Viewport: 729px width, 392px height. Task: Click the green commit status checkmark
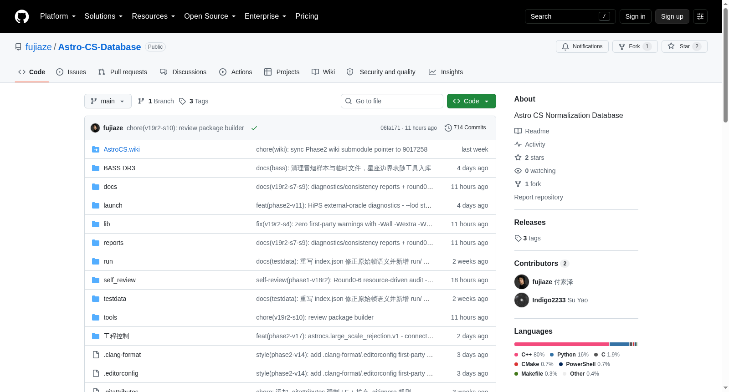coord(254,128)
